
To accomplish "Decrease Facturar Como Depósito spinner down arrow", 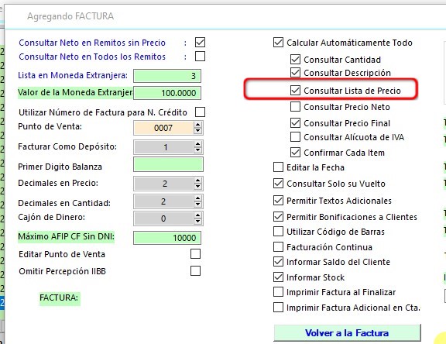I will coord(197,150).
